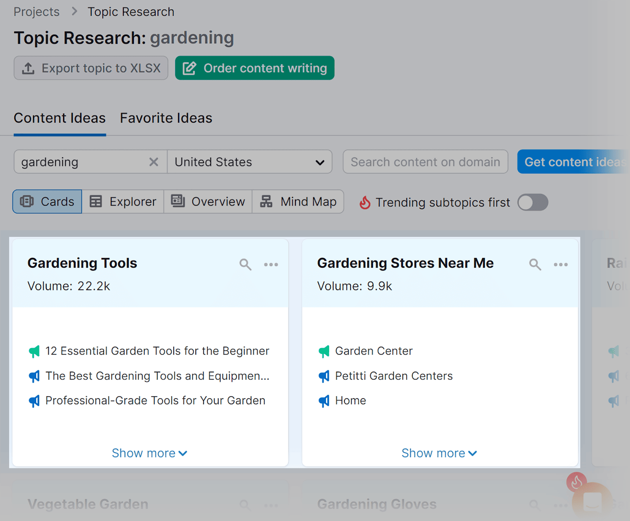Click megaphone icon beside Petitti Garden Centers
The height and width of the screenshot is (521, 630).
[324, 376]
